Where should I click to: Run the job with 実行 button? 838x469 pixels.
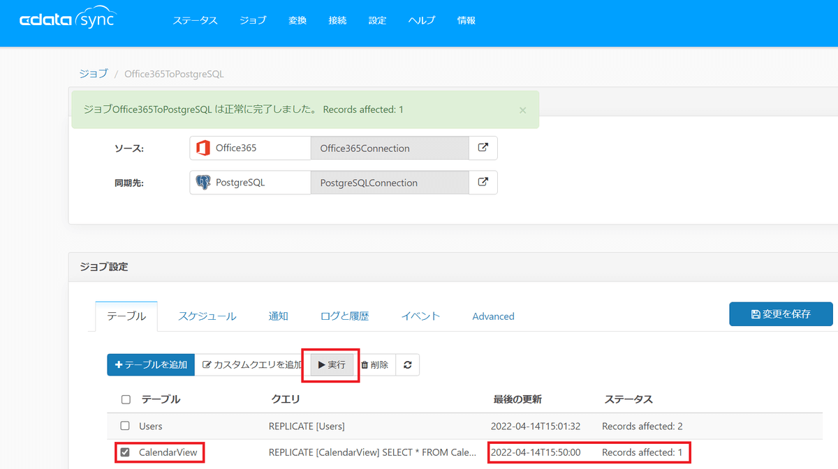[332, 364]
